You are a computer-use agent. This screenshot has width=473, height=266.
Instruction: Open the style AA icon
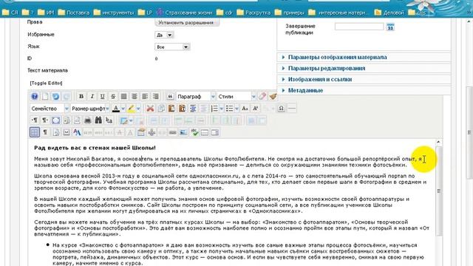77,132
